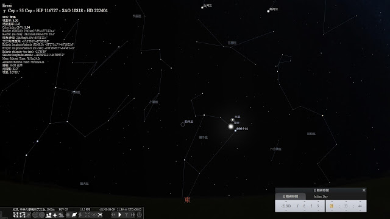Increase minutes with arrow above 33
Image resolution: width=390 pixels, height=219 pixels.
pyautogui.click(x=346, y=201)
